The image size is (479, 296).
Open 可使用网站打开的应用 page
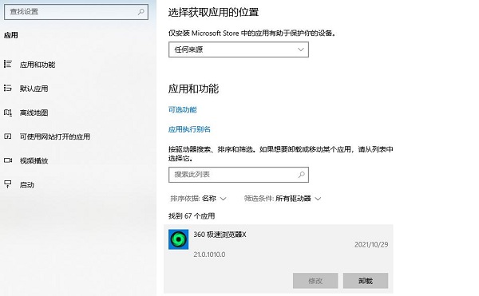tap(54, 136)
